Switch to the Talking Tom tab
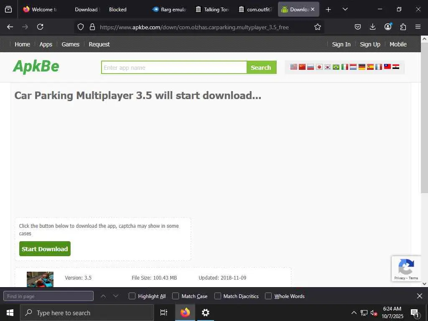This screenshot has width=428, height=321. point(212,9)
